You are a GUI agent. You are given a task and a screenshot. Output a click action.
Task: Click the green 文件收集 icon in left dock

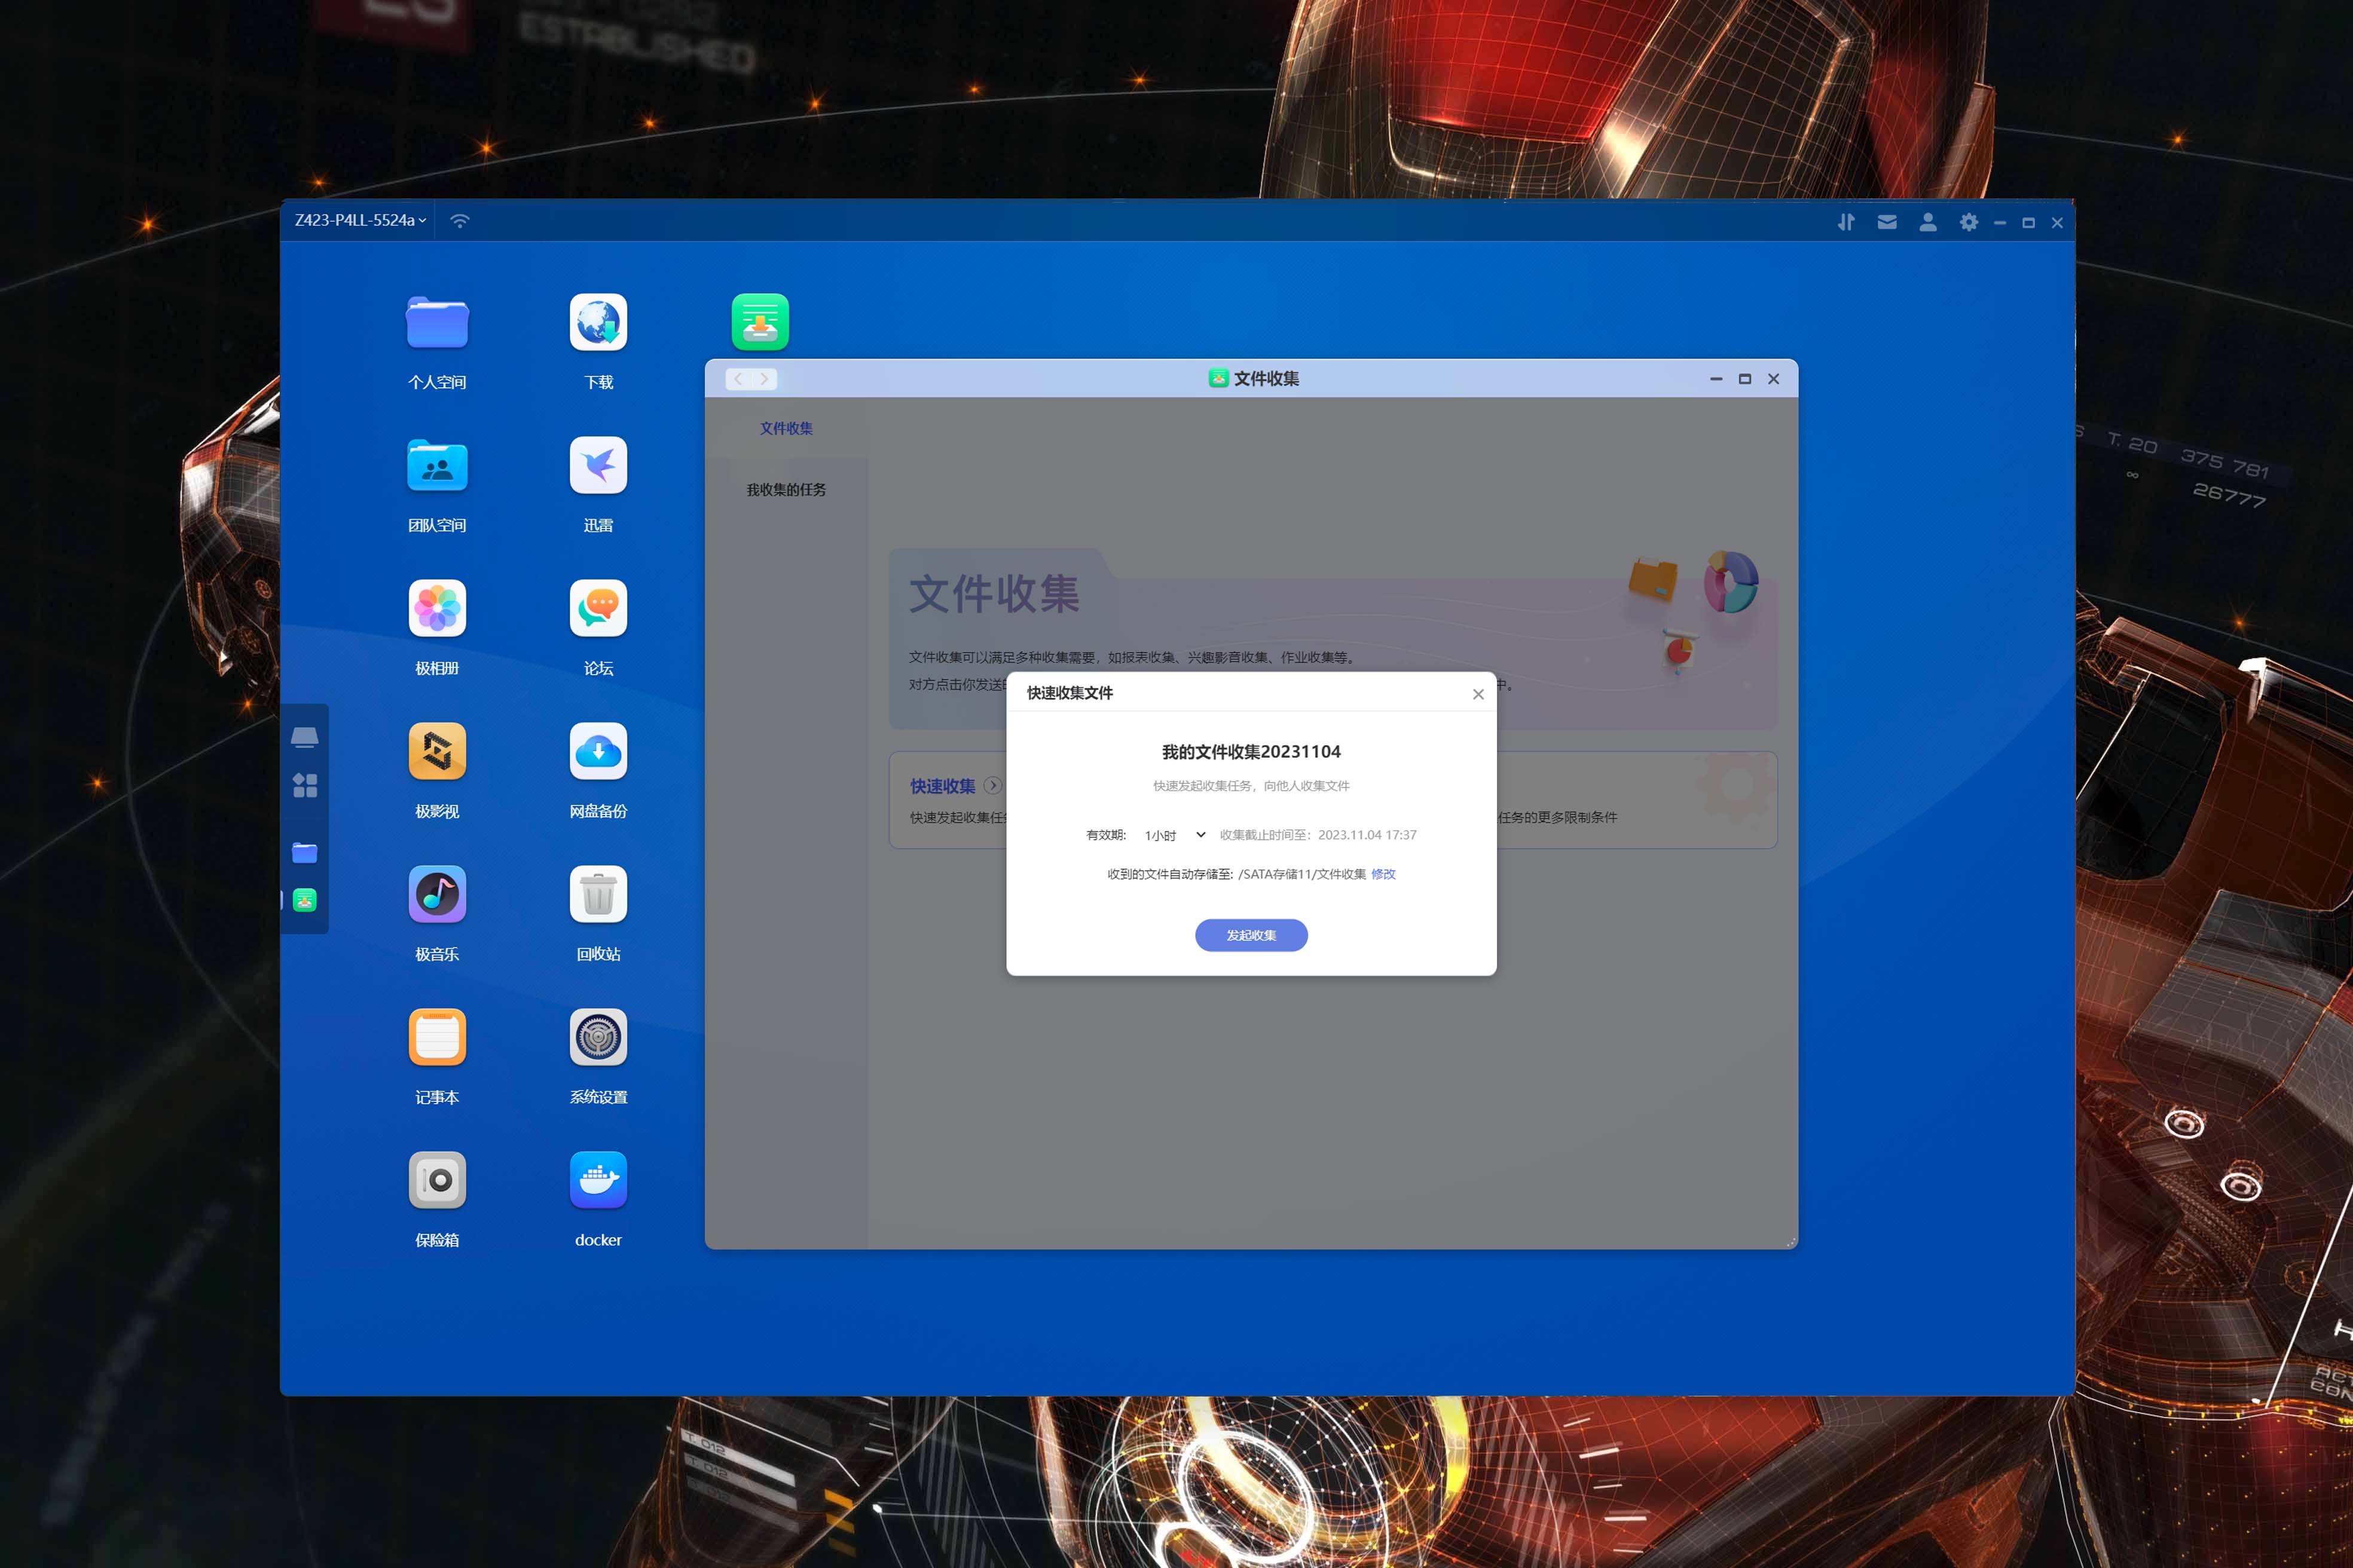(x=305, y=901)
